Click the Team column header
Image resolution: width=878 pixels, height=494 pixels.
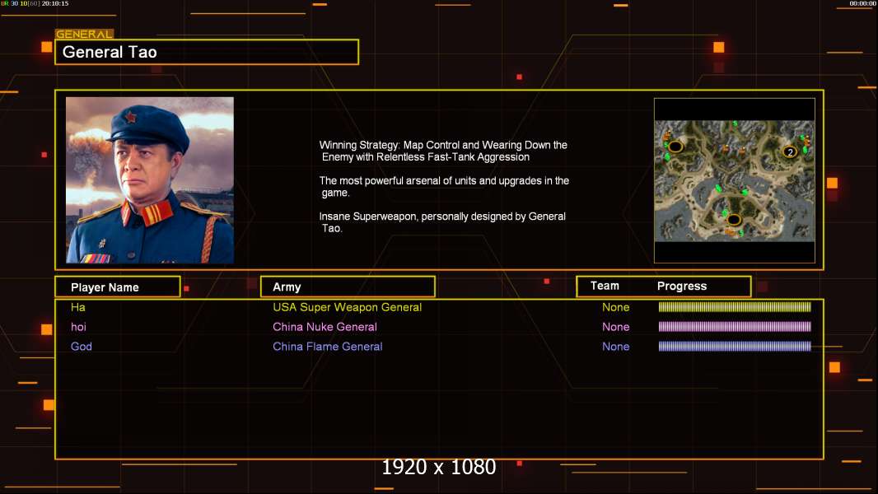tap(605, 286)
